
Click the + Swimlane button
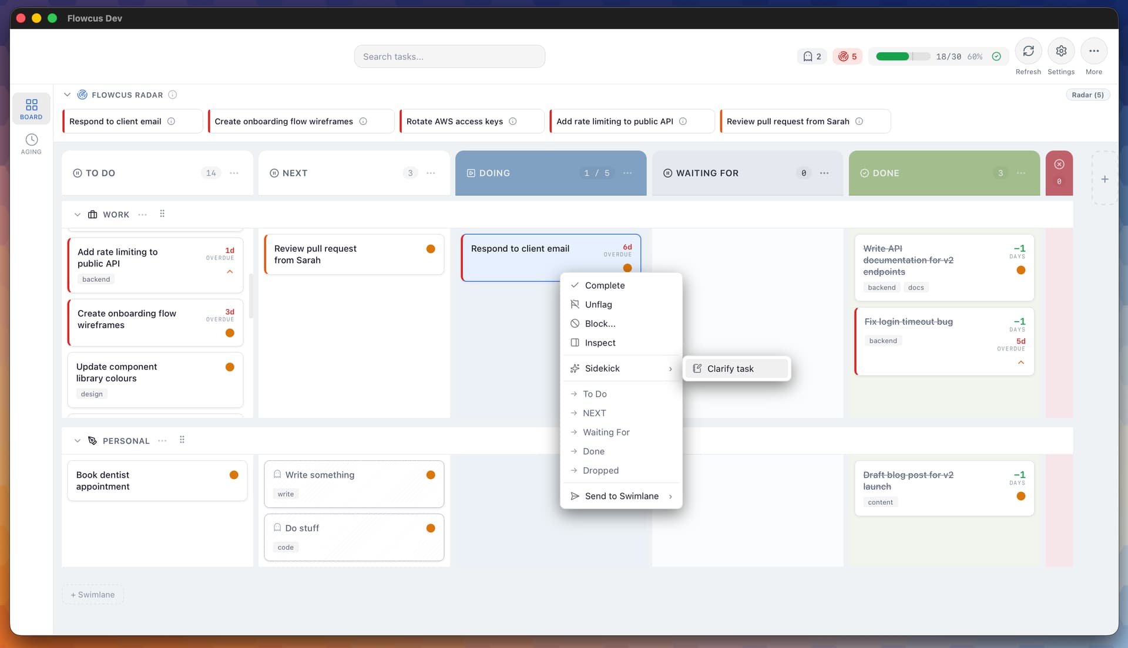click(x=93, y=595)
